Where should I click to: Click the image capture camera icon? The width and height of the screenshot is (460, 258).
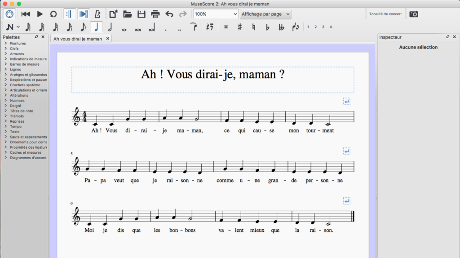pyautogui.click(x=414, y=14)
